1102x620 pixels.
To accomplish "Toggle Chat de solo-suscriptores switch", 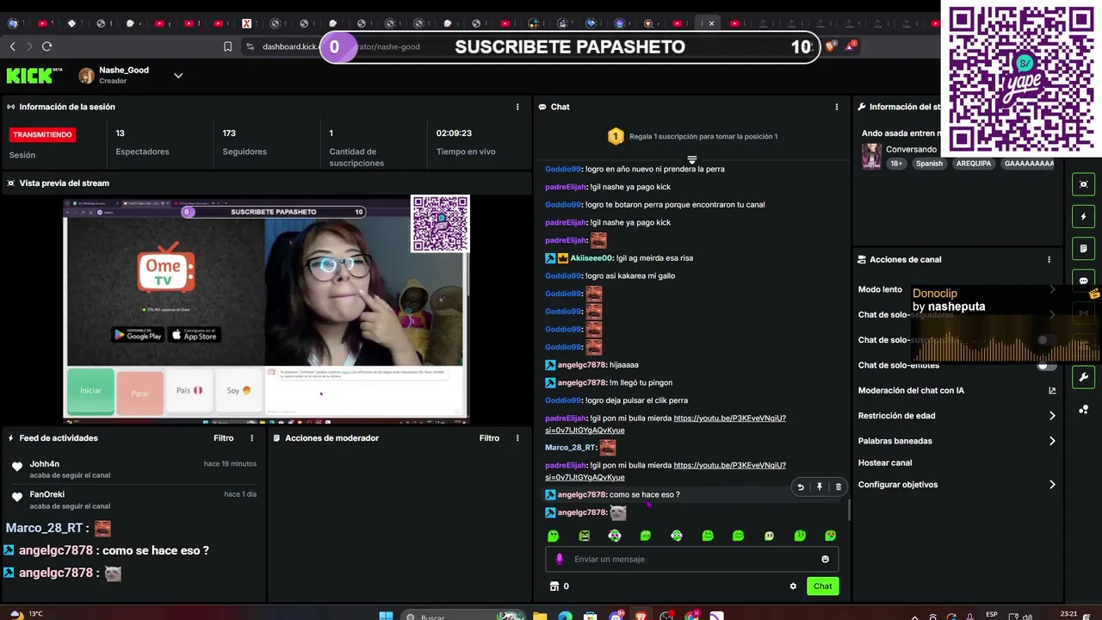I will [x=1045, y=340].
